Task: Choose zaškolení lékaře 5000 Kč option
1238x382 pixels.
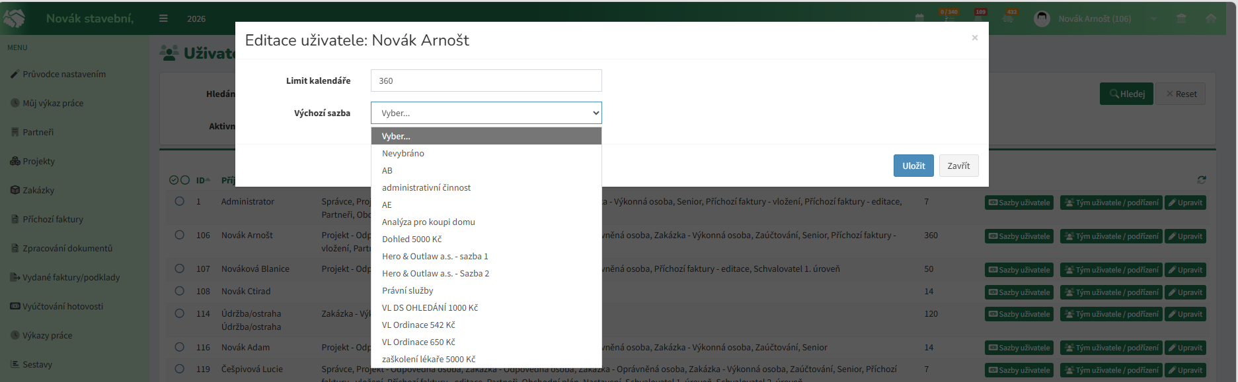Action: click(486, 359)
